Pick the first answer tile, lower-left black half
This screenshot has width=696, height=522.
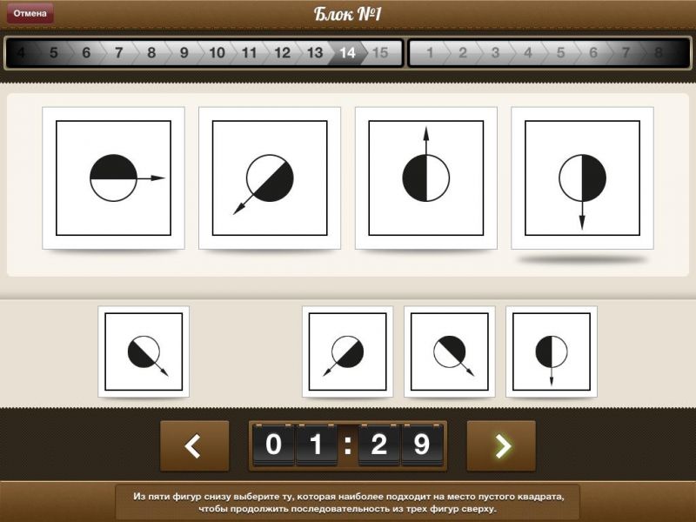coord(144,351)
